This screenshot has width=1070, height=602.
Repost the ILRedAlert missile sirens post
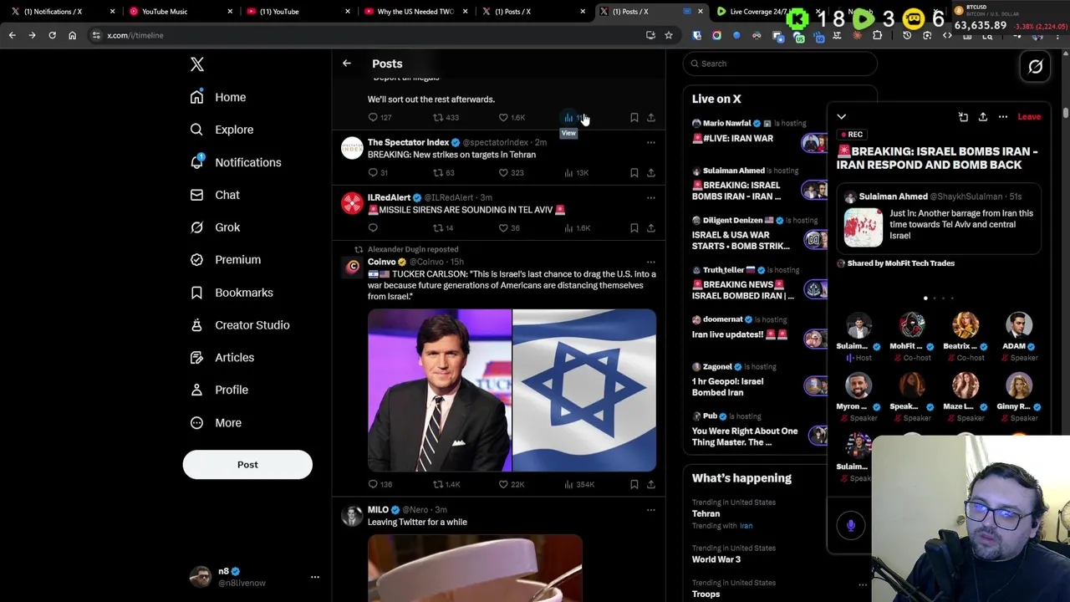pos(437,227)
